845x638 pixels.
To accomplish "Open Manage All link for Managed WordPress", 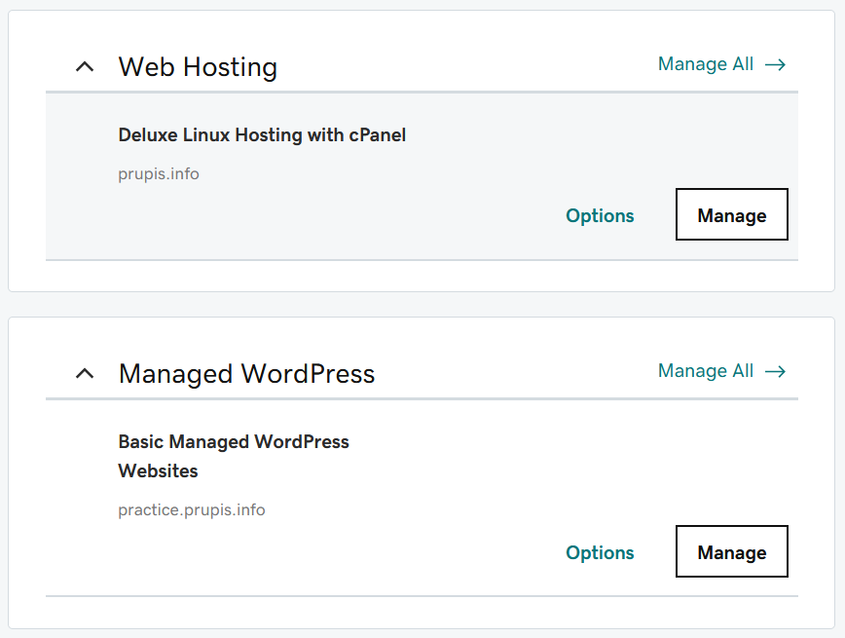I will pos(721,371).
